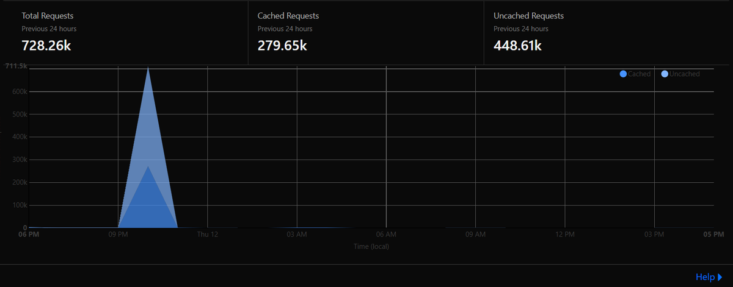The height and width of the screenshot is (287, 733).
Task: Click the 500k y-axis label
Action: [x=20, y=115]
